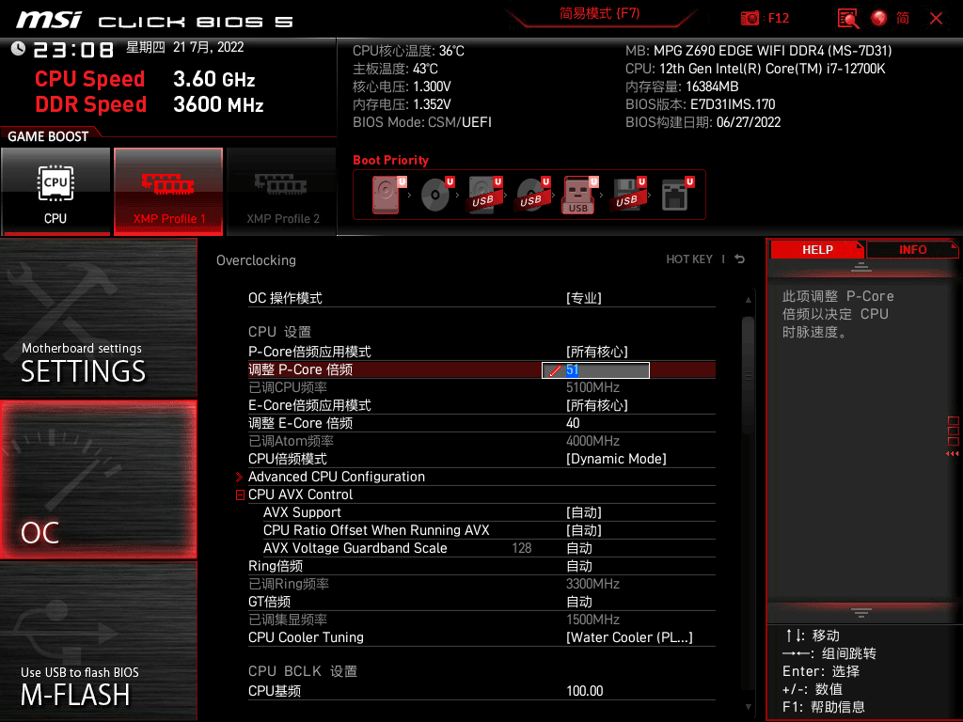Viewport: 963px width, 722px height.
Task: Click the settings list scrollbar thumb
Action: [x=748, y=376]
